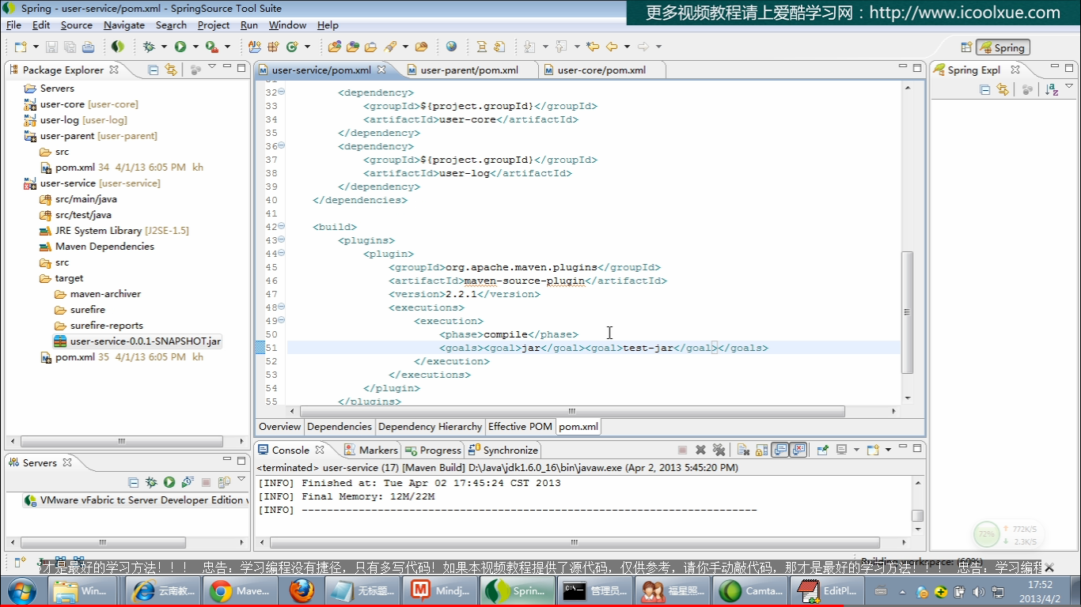Select Maven Dependencies in Package Explorer
This screenshot has width=1081, height=607.
point(97,247)
